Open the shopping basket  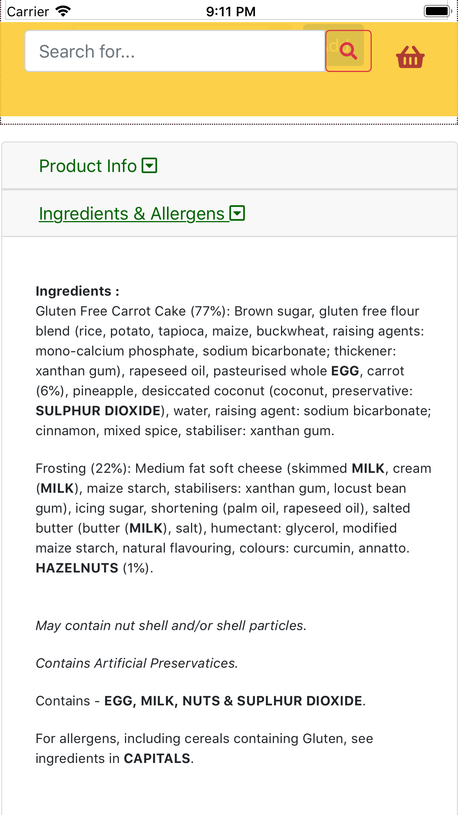(410, 57)
